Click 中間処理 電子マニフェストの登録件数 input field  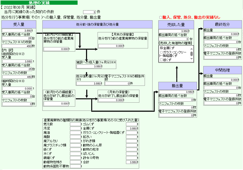221,103
